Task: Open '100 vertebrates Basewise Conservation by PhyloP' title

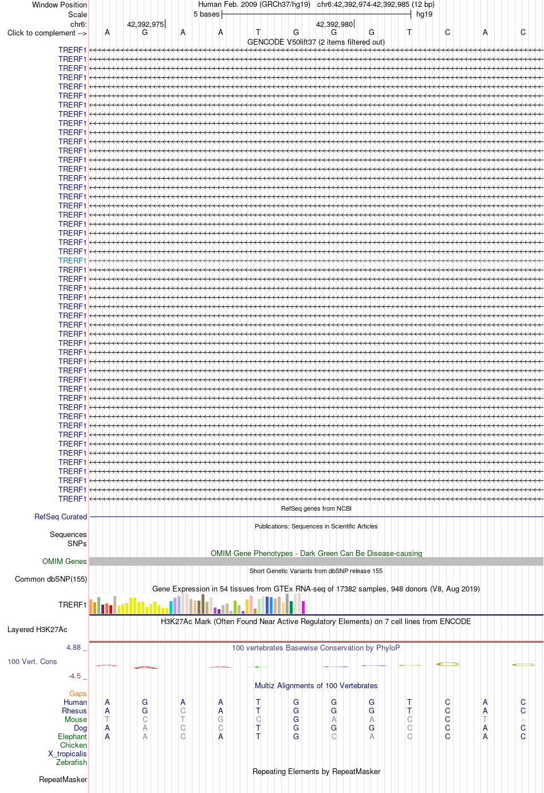Action: pyautogui.click(x=316, y=648)
